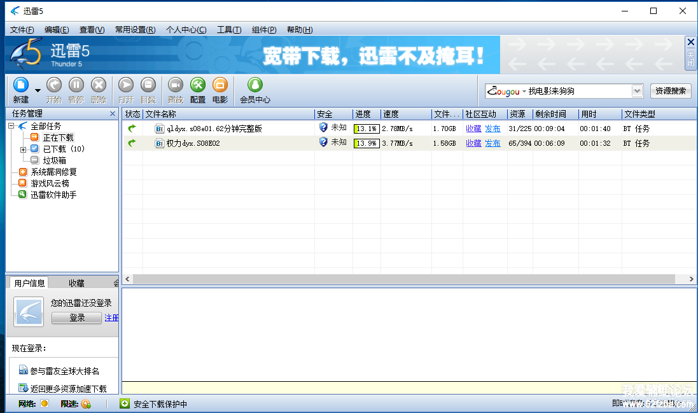Click the 限速 speed limit icon
698x413 pixels.
click(x=86, y=403)
